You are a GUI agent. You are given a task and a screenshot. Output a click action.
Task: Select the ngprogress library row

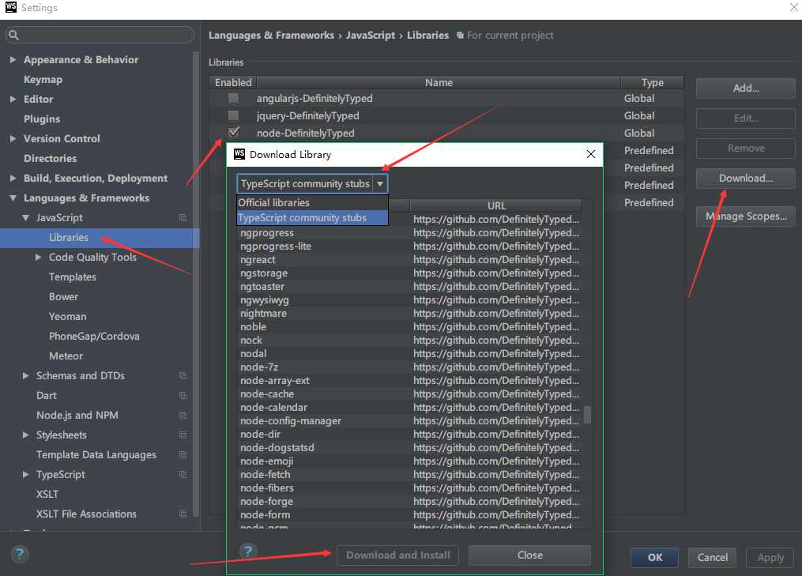tap(410, 233)
